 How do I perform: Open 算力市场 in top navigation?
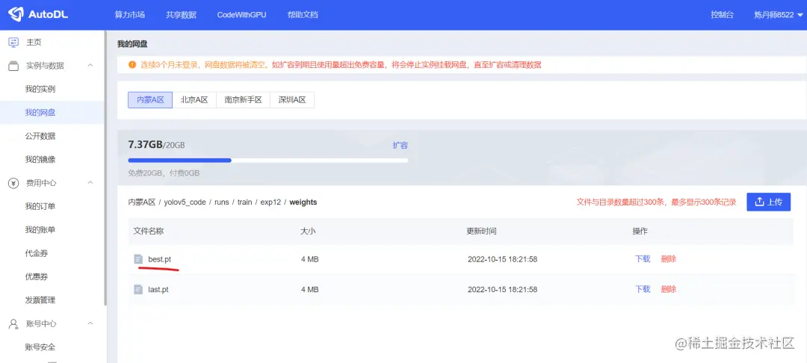click(x=130, y=15)
